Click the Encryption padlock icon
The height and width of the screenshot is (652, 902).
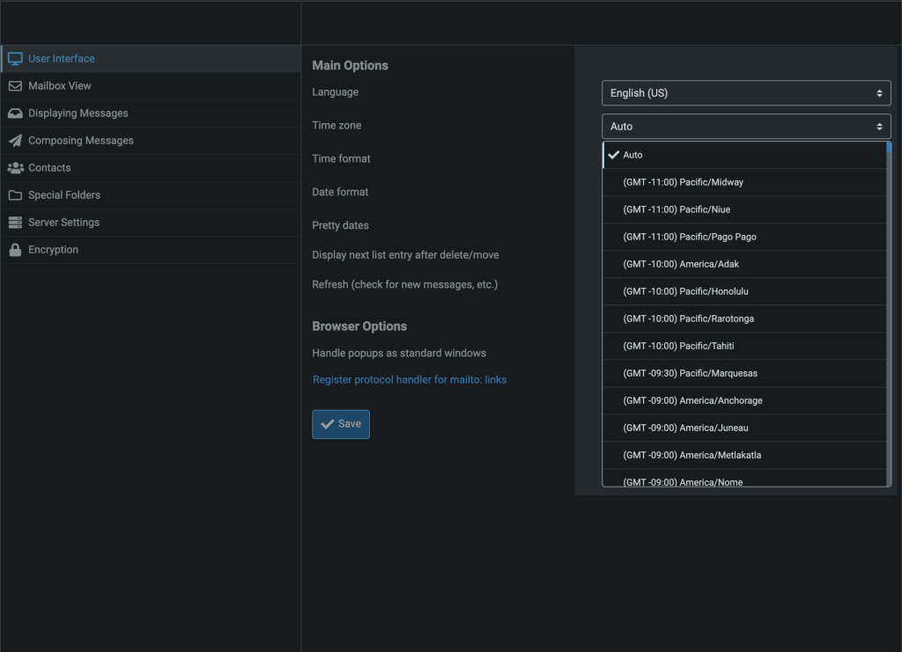tap(15, 250)
